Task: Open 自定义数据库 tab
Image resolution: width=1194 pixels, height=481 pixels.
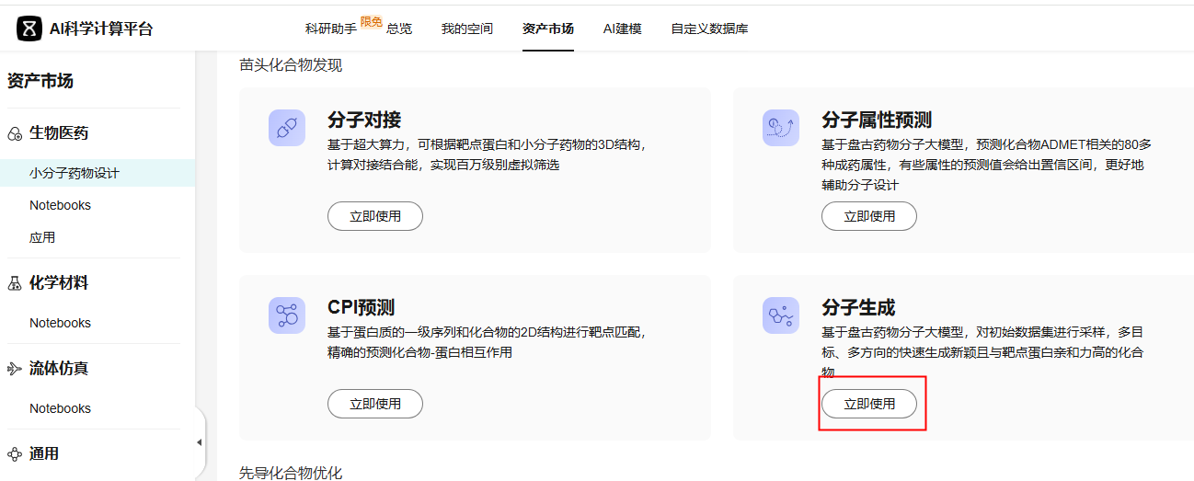Action: [x=709, y=29]
